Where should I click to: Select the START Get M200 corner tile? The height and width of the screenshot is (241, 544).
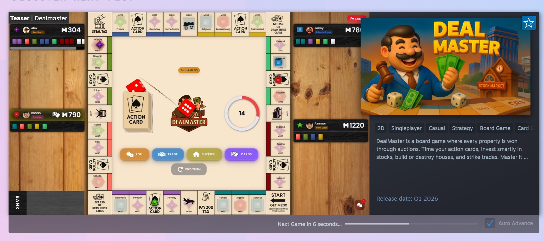click(x=278, y=203)
